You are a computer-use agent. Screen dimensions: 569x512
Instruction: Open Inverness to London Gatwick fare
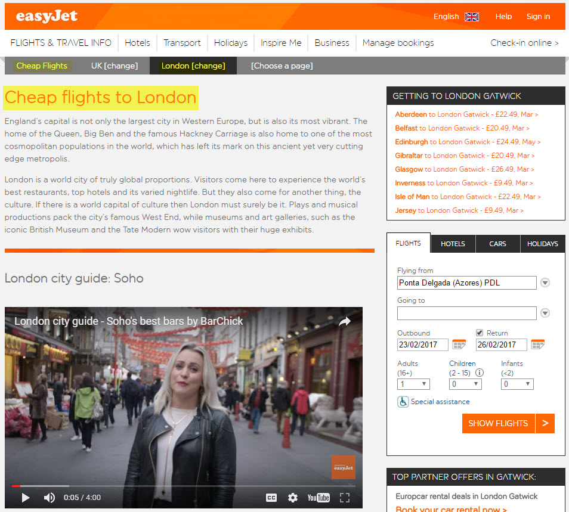pyautogui.click(x=464, y=183)
